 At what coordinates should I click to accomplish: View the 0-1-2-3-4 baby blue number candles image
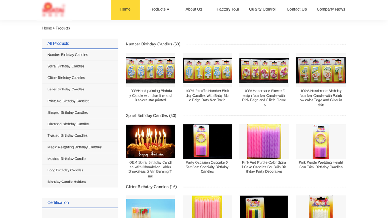point(207,70)
